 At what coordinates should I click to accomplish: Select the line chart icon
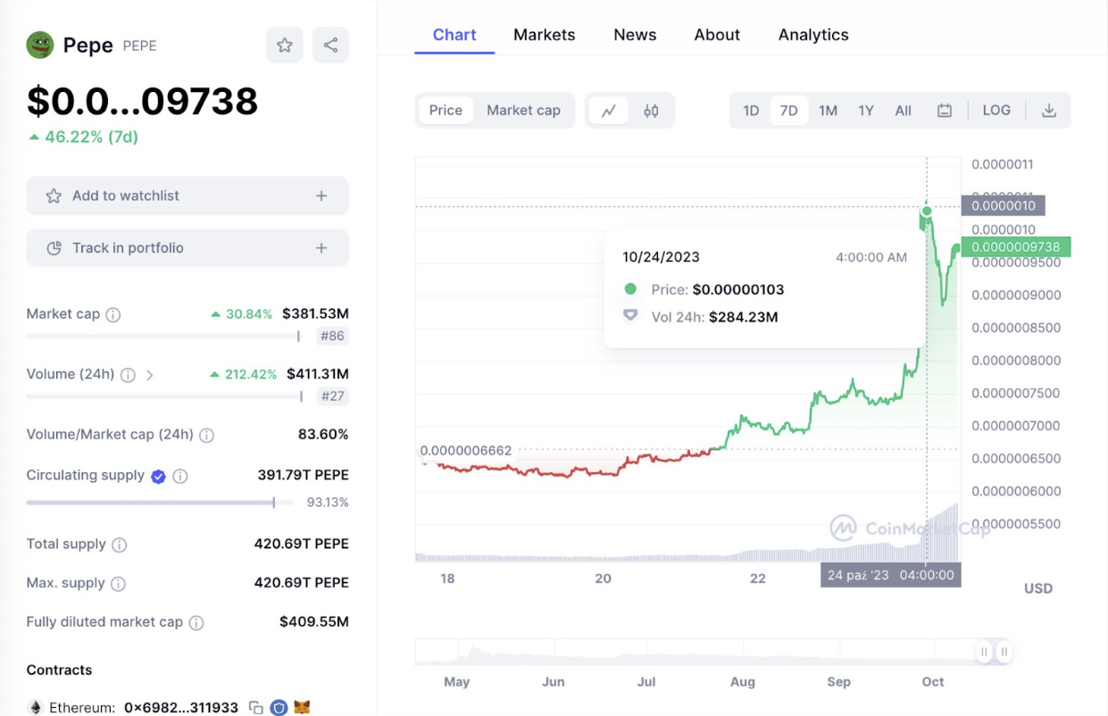click(x=609, y=111)
